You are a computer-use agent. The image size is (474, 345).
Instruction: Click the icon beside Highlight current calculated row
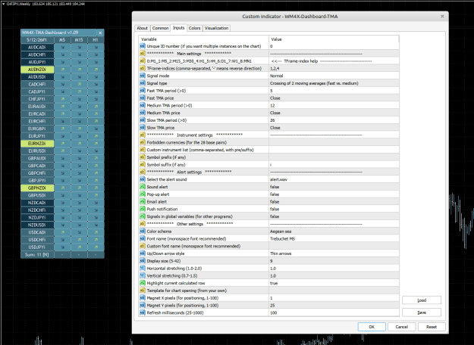click(143, 283)
